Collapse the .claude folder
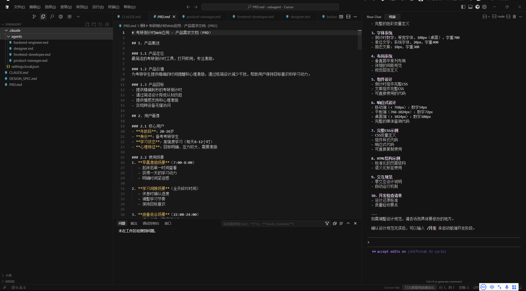Viewport: 526px width, 291px height. [x=6, y=30]
